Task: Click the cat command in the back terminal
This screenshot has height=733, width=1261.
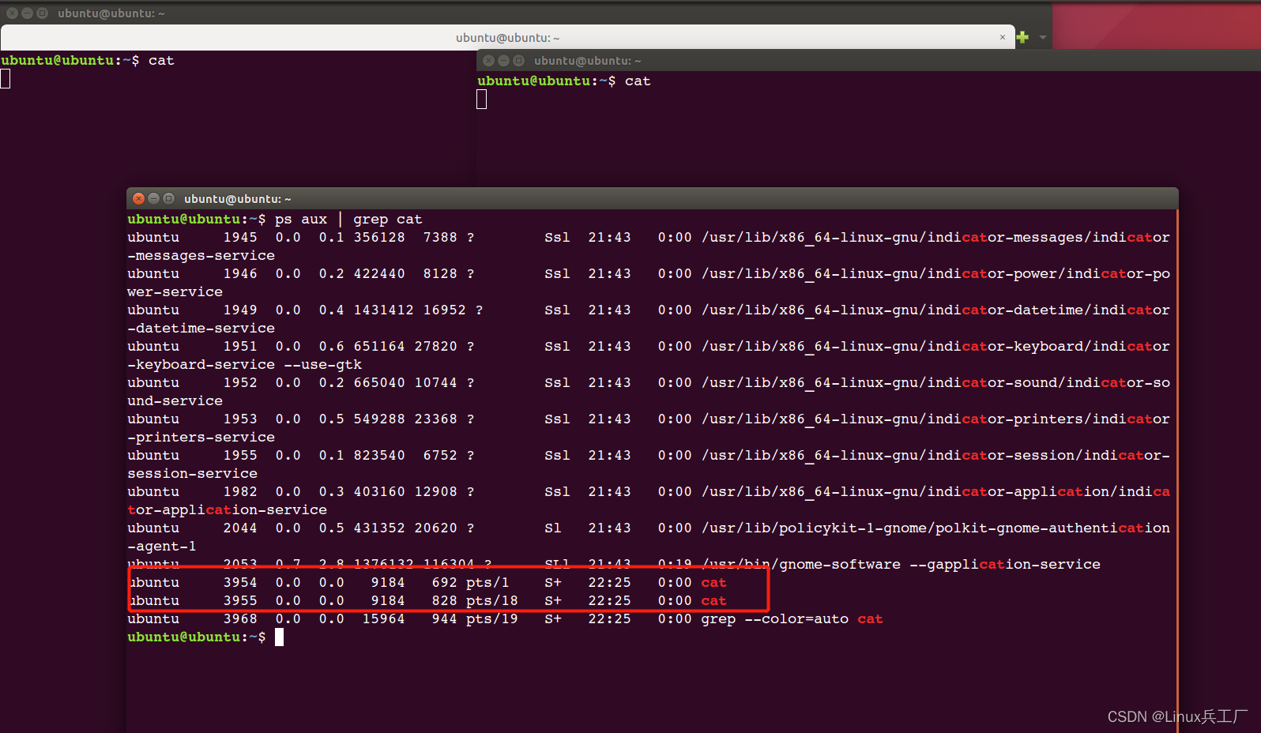Action: click(161, 61)
